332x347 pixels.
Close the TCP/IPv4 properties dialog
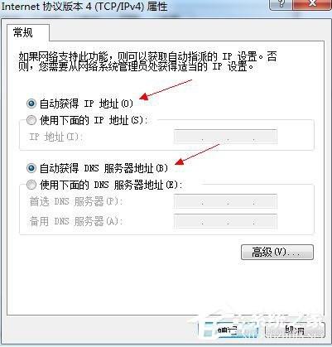click(x=312, y=4)
